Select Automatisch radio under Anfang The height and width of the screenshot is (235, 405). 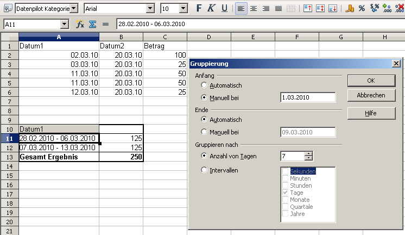pyautogui.click(x=204, y=85)
